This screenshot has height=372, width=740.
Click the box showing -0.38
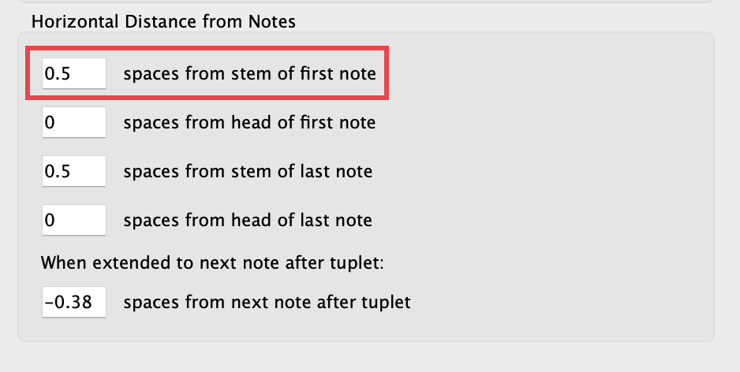(73, 302)
